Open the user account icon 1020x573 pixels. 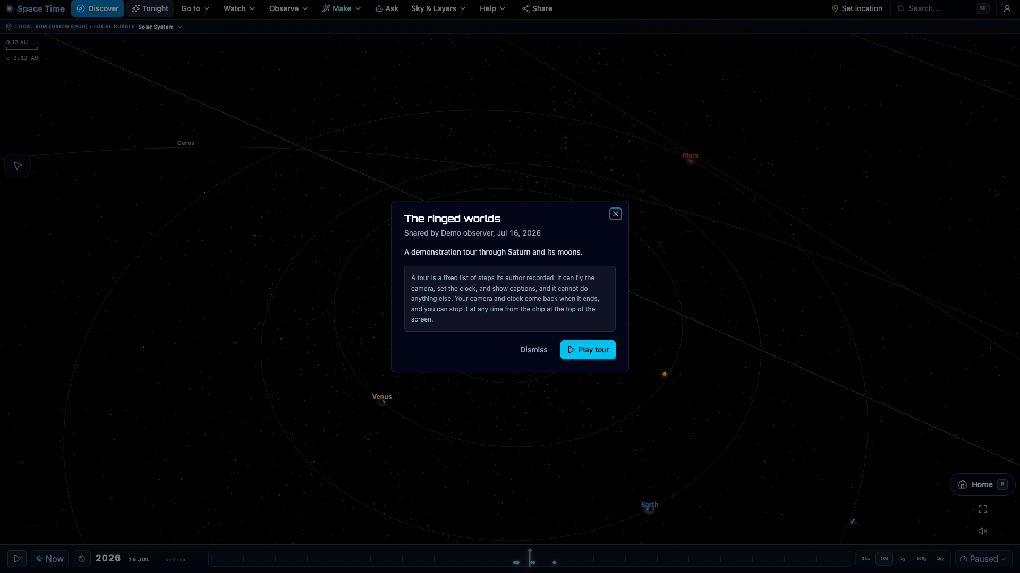coord(1007,8)
